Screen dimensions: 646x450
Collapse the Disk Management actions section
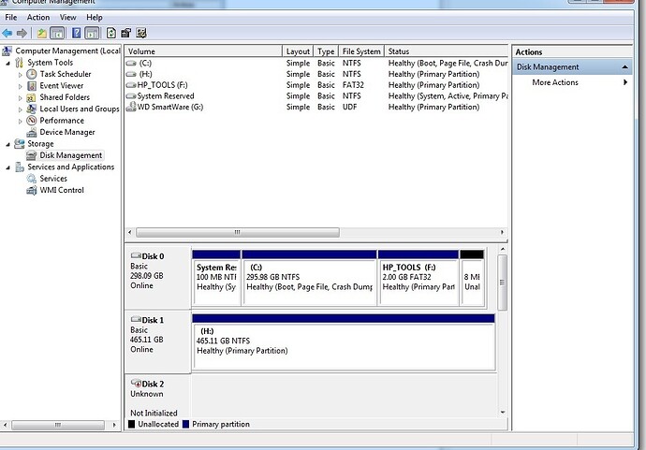tap(625, 66)
